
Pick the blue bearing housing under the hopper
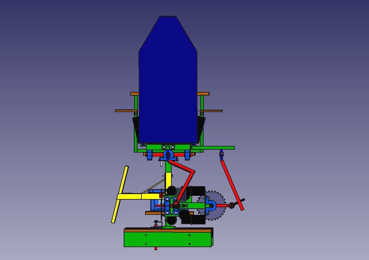pyautogui.click(x=168, y=155)
